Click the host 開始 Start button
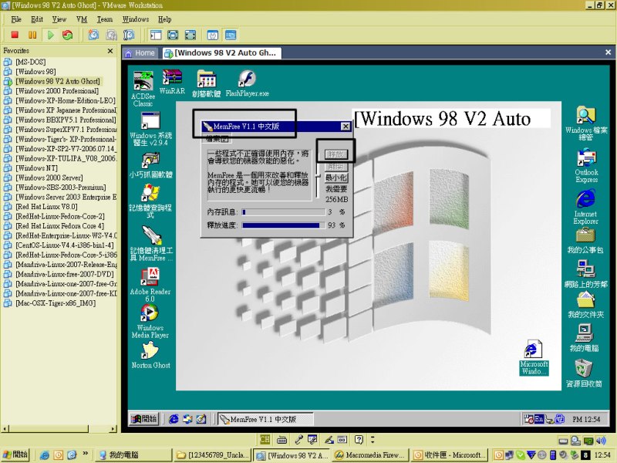Image resolution: width=617 pixels, height=463 pixels. [x=15, y=455]
